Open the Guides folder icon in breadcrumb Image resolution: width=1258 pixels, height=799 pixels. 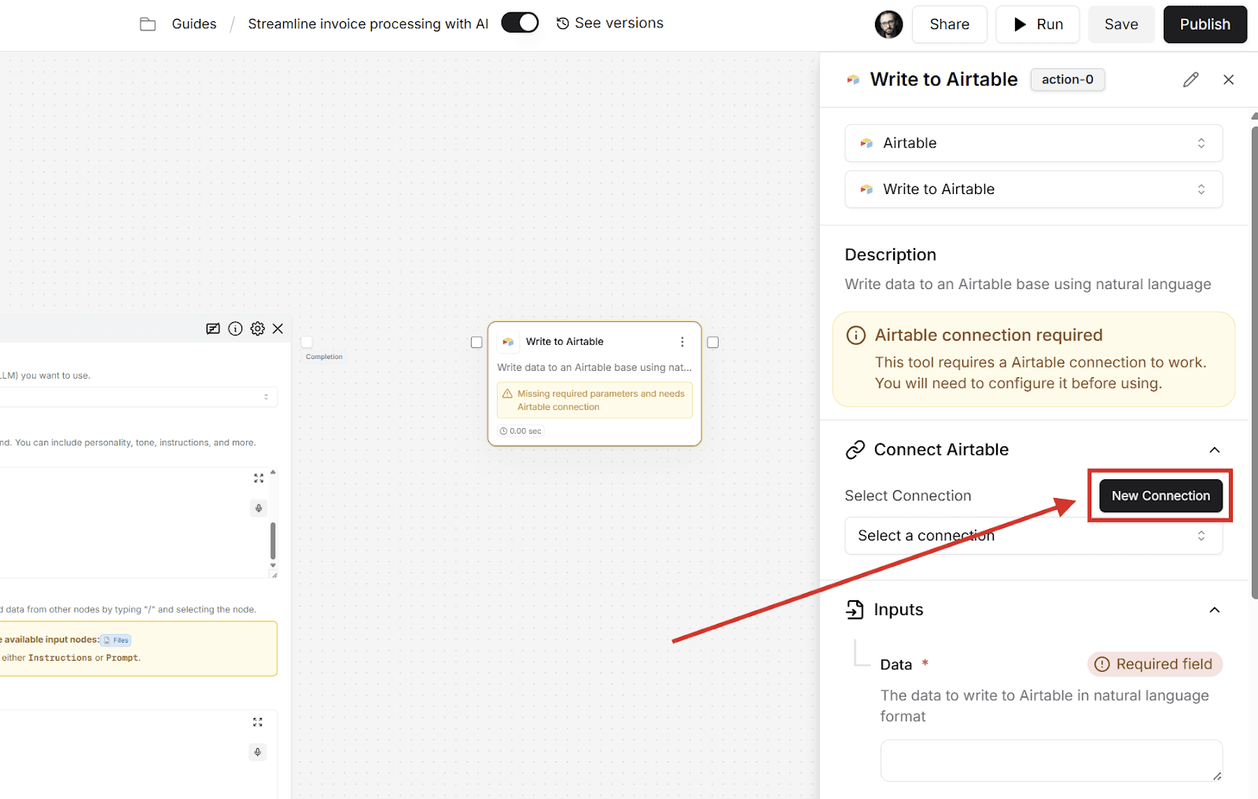[148, 24]
